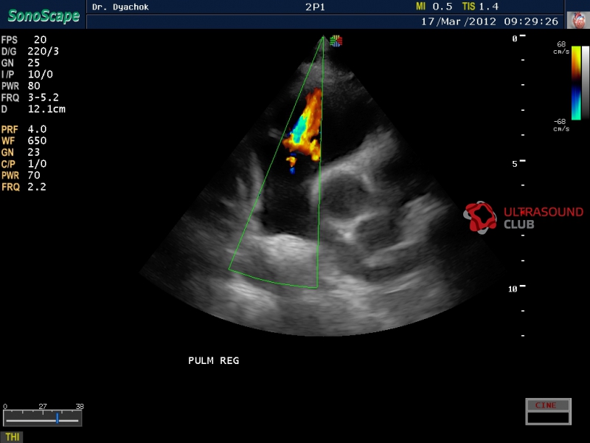This screenshot has width=590, height=443.
Task: Click the empty box below CINE
Action: pyautogui.click(x=548, y=417)
